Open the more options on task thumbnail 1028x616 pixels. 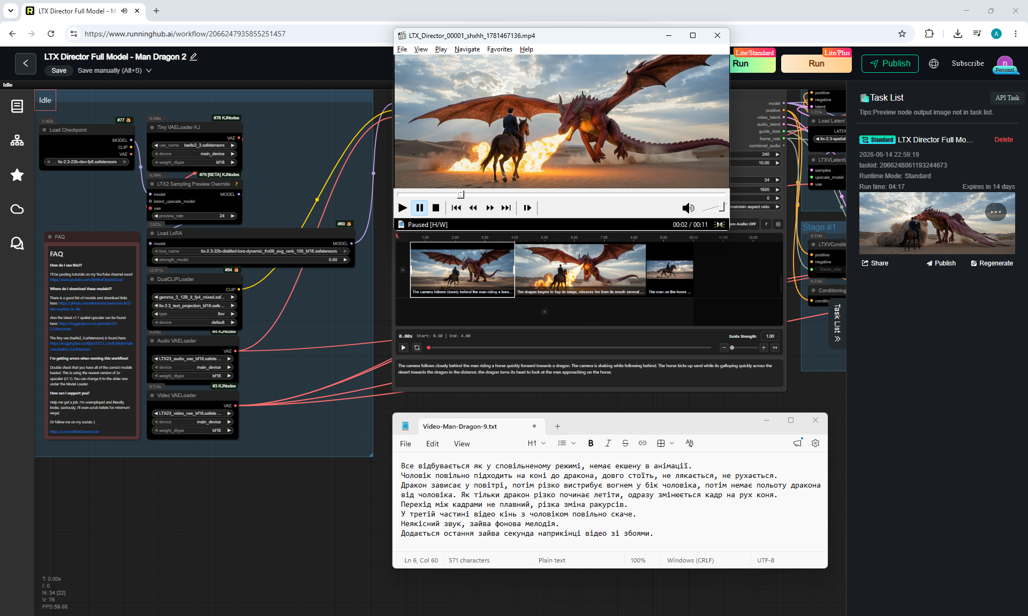pos(996,212)
